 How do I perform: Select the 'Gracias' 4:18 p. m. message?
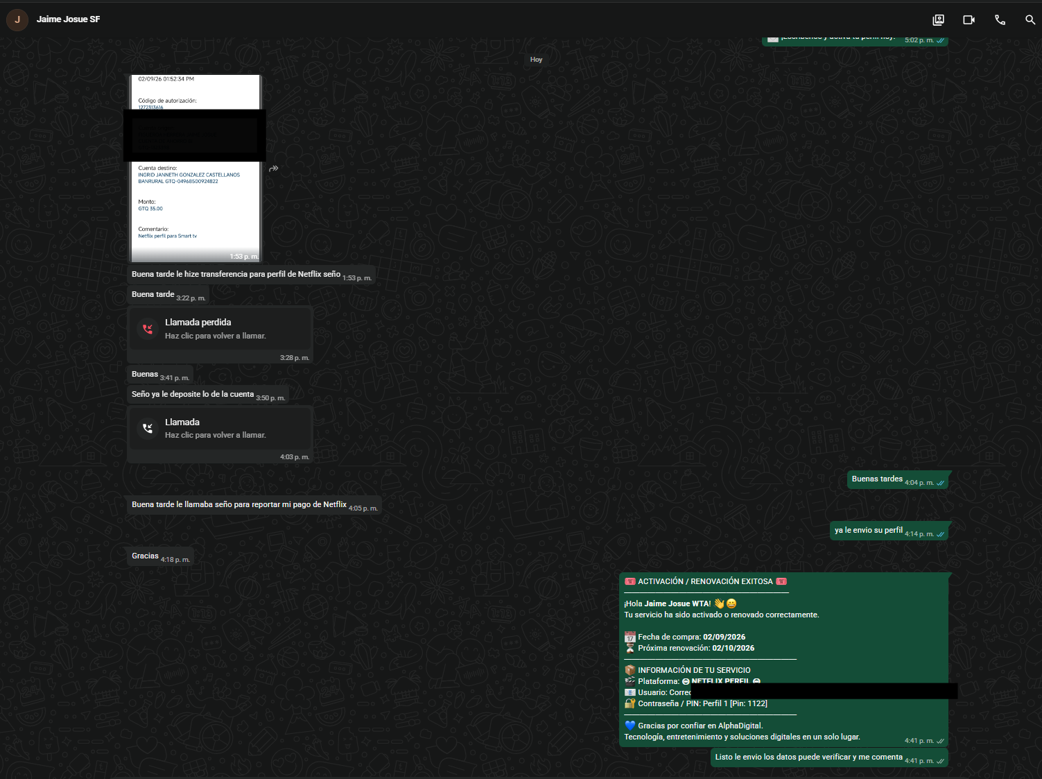160,556
